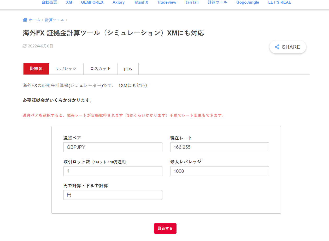
Task: Switch to the pips tab
Action: click(128, 69)
